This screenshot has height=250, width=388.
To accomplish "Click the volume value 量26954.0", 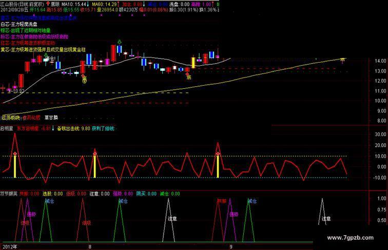I will [x=107, y=10].
